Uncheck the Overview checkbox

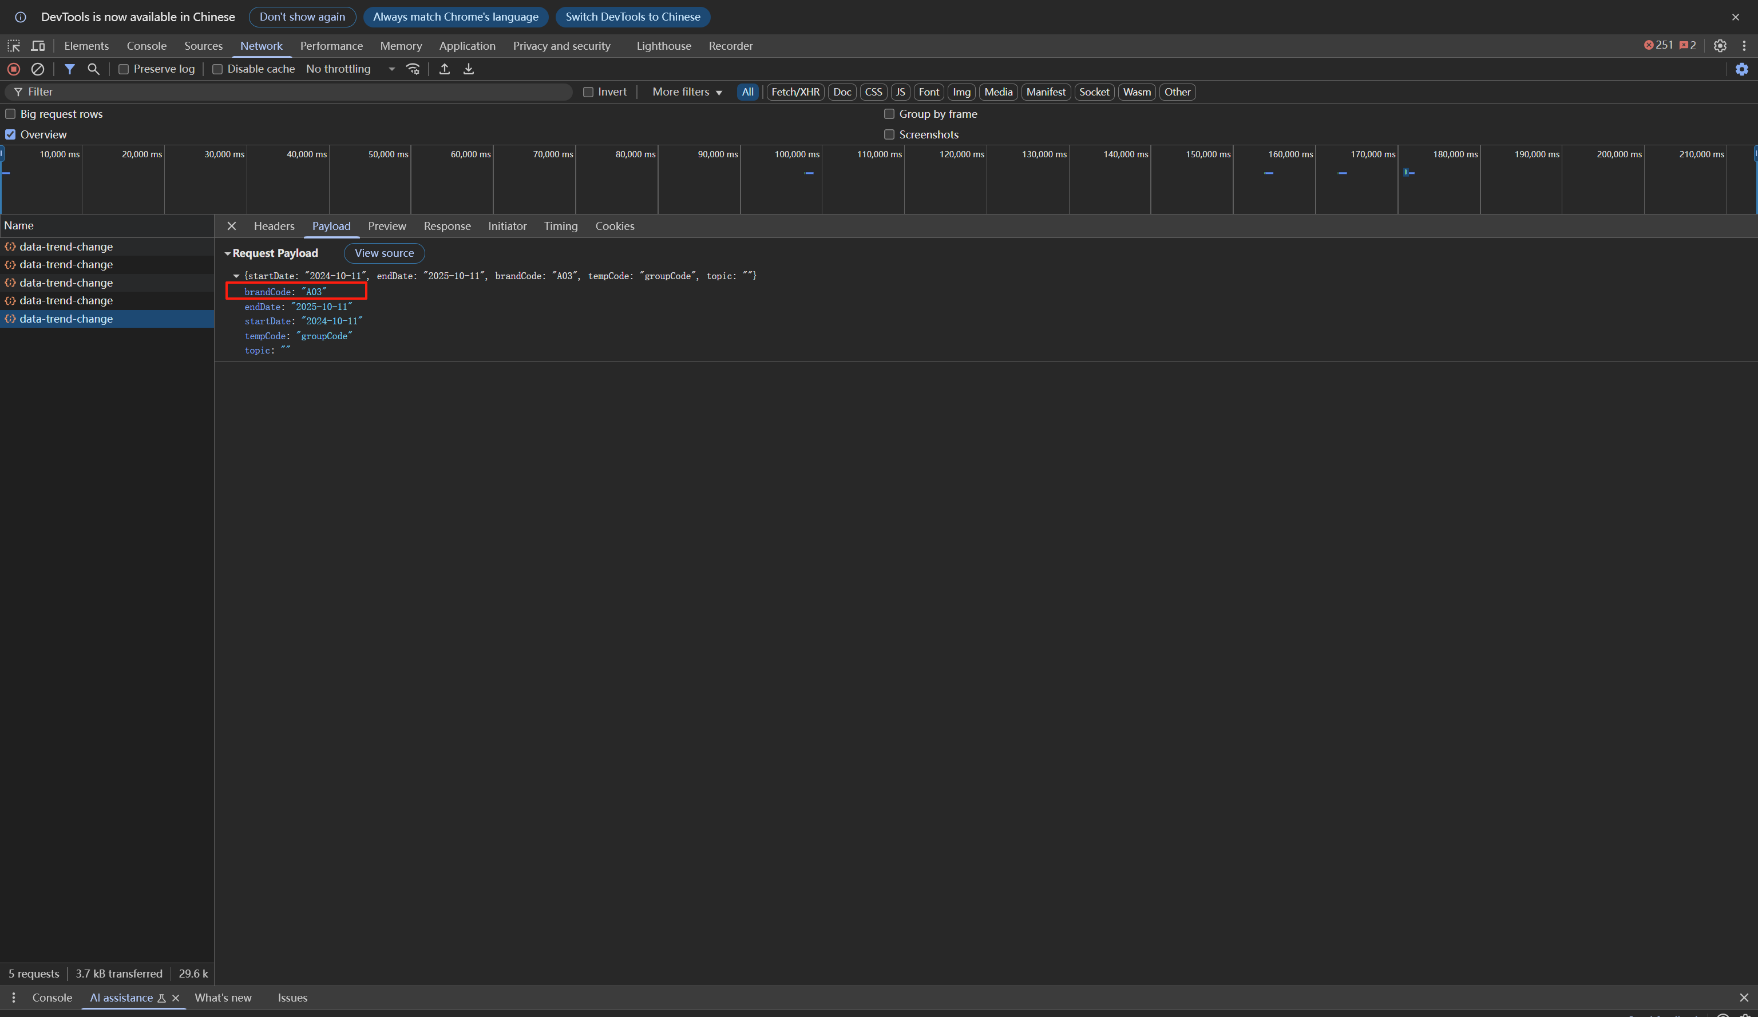pos(10,134)
